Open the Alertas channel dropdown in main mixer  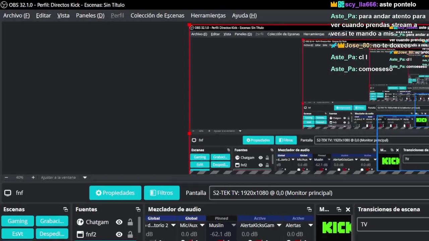(x=310, y=225)
